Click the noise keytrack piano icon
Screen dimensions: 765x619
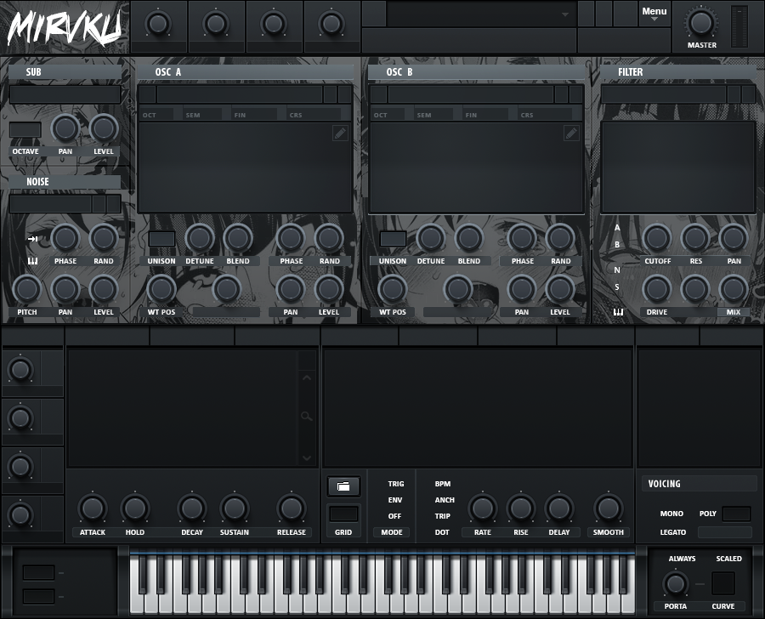[33, 261]
